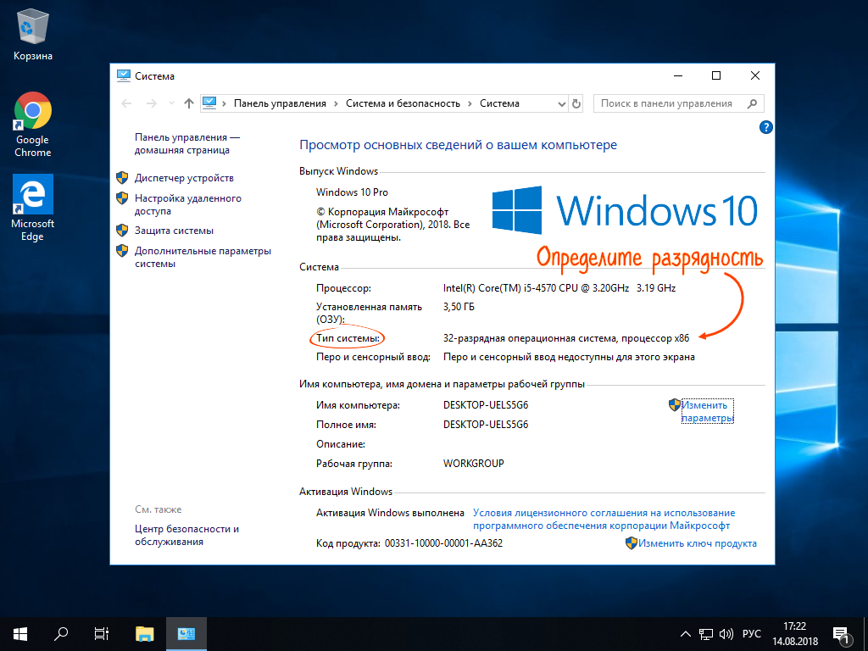Open Диспетчер устройств link
This screenshot has height=651, width=868.
coord(184,178)
